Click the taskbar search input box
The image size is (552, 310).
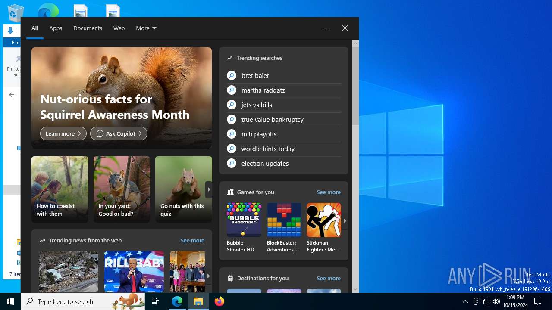(83, 301)
